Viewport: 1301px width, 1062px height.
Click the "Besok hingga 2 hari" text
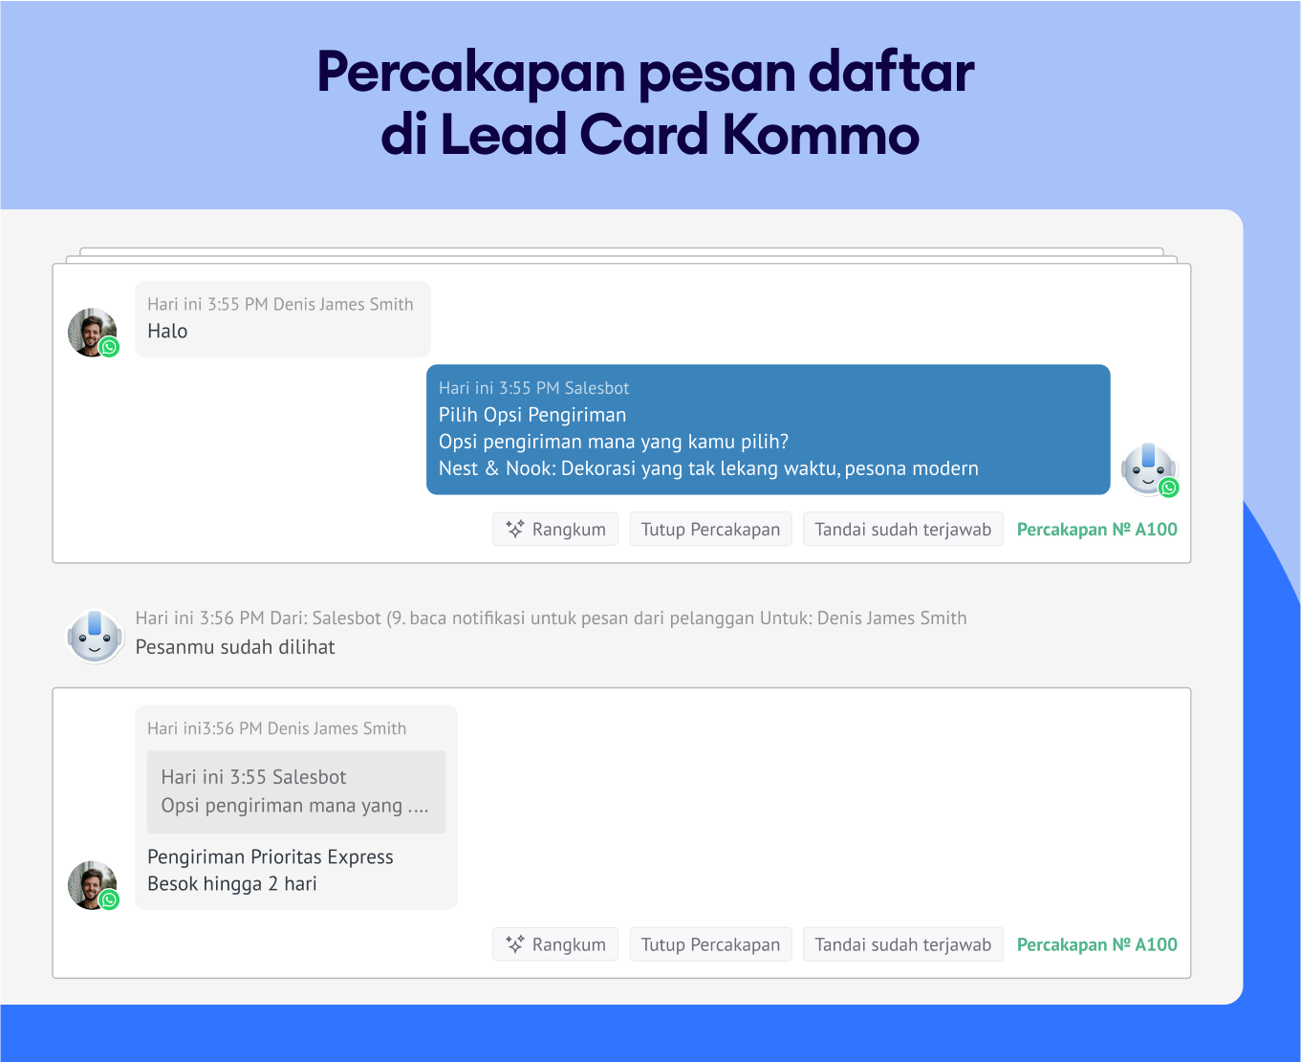[x=232, y=883]
